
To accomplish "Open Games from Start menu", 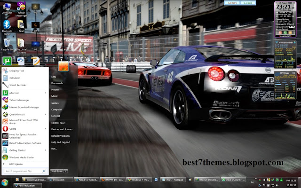I will [x=55, y=103].
